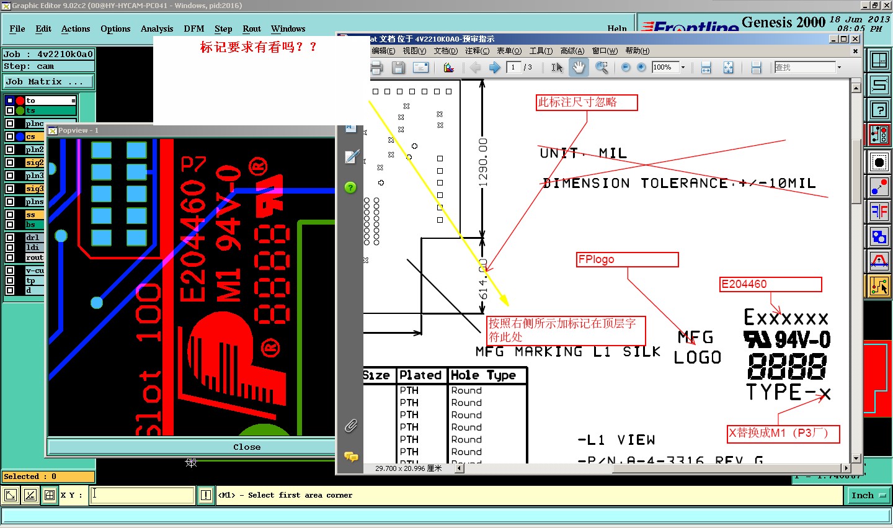This screenshot has height=528, width=893.
Task: Go to next page with blue arrow
Action: (494, 68)
